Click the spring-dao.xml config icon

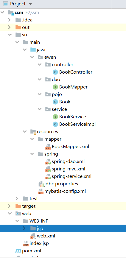tap(48, 161)
